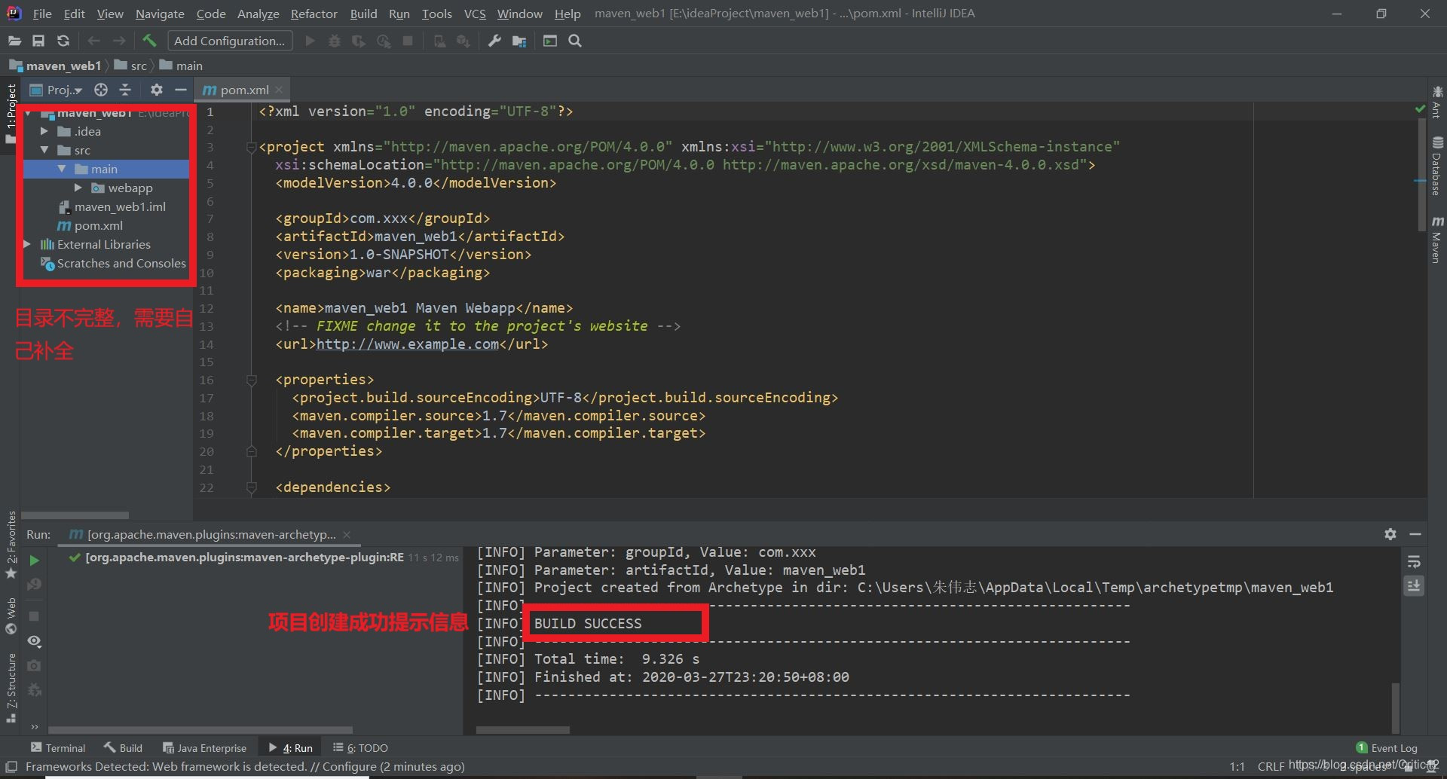This screenshot has width=1447, height=779.
Task: Click the Forward navigation arrow
Action: point(119,41)
